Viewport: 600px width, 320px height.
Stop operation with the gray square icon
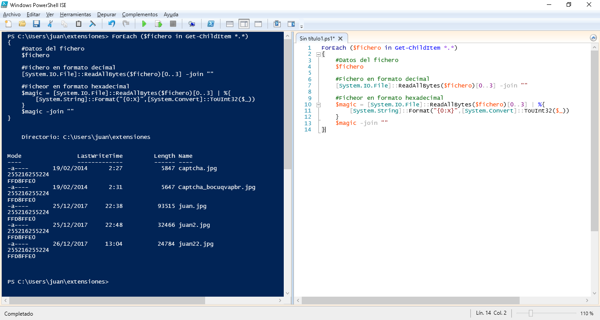point(173,24)
